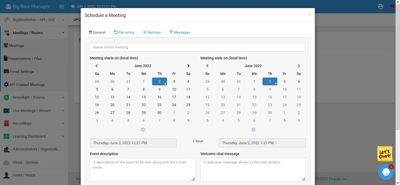Click the end time clock icon

pos(253,130)
